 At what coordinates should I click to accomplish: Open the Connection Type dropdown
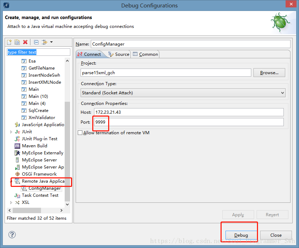[281, 93]
